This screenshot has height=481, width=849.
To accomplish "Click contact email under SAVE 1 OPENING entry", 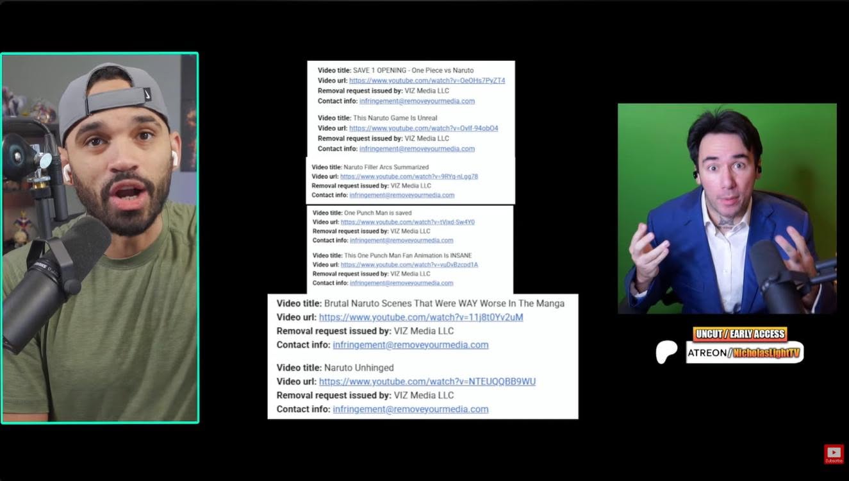I will coord(417,101).
